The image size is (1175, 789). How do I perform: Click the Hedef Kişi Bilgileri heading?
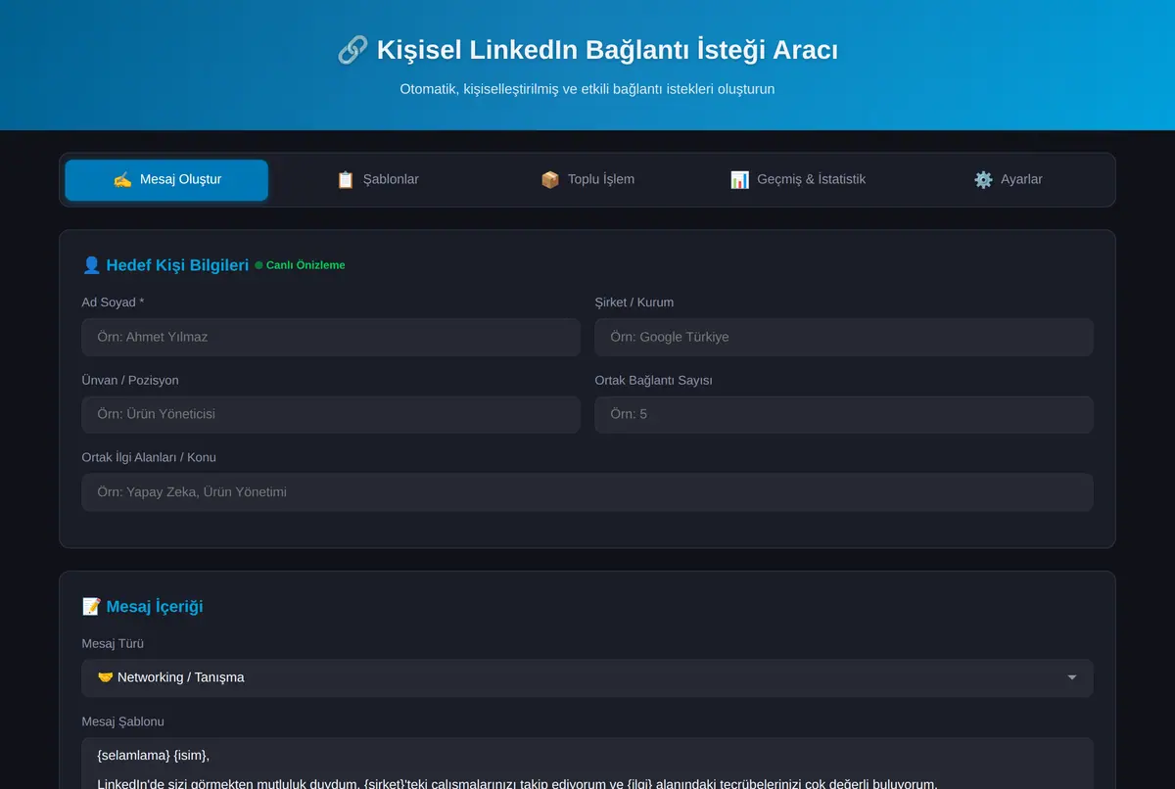tap(177, 264)
